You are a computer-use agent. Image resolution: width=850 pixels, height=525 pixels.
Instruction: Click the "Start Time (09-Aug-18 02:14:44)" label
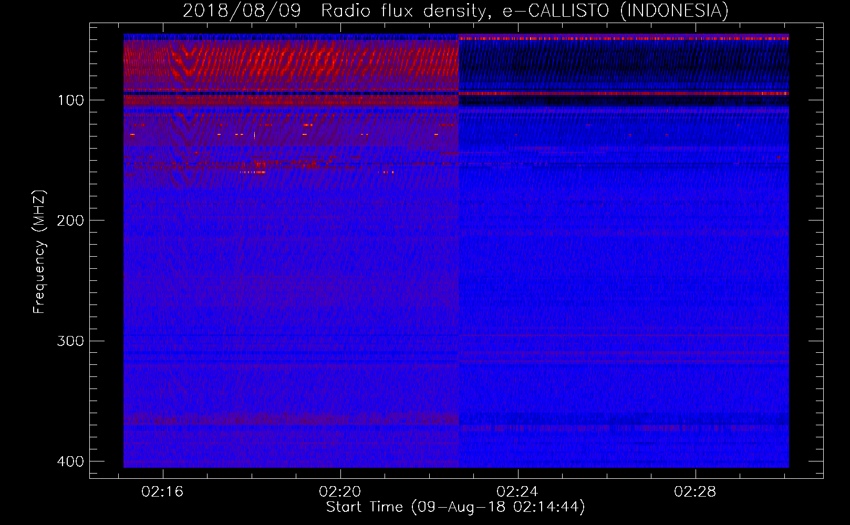point(455,507)
